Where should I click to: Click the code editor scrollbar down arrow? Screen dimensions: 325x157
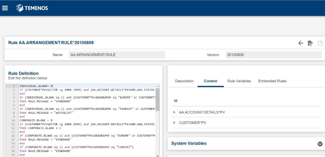tap(157, 156)
